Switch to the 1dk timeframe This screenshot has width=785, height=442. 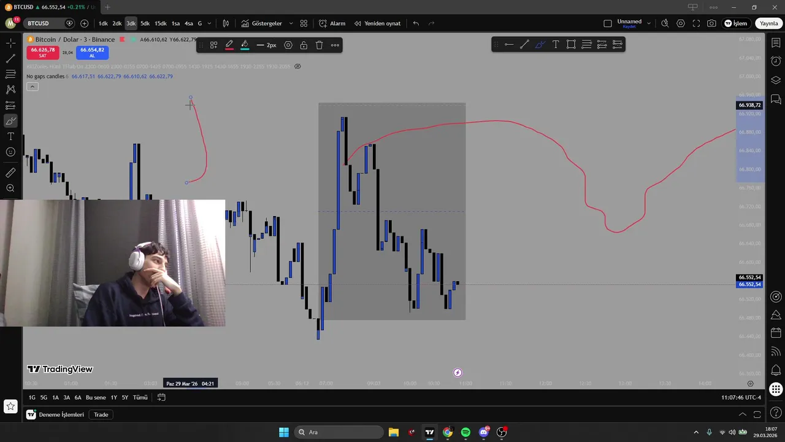(103, 23)
